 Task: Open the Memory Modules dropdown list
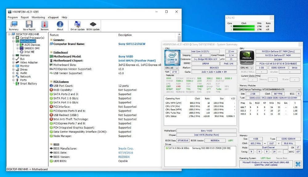pos(270,89)
